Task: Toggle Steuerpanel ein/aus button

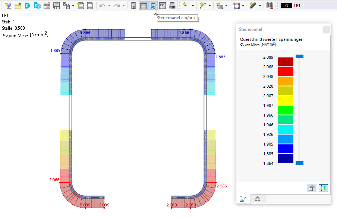Action: 153,6
